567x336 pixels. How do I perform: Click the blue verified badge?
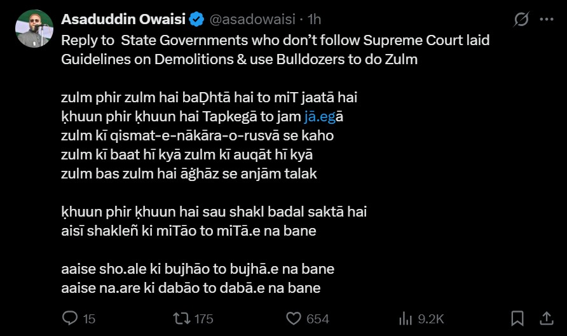tap(196, 20)
